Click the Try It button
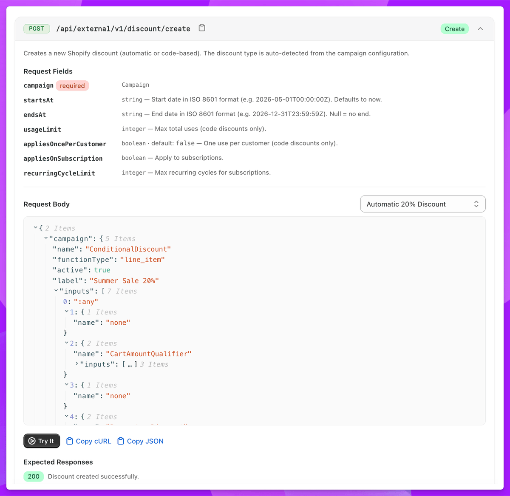 42,441
